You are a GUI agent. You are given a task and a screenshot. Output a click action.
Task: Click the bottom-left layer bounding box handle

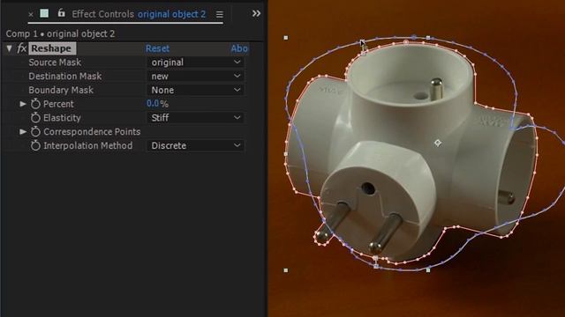pyautogui.click(x=286, y=270)
